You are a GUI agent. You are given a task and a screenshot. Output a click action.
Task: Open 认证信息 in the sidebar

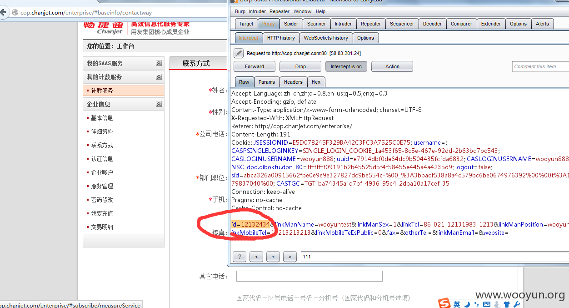click(102, 159)
